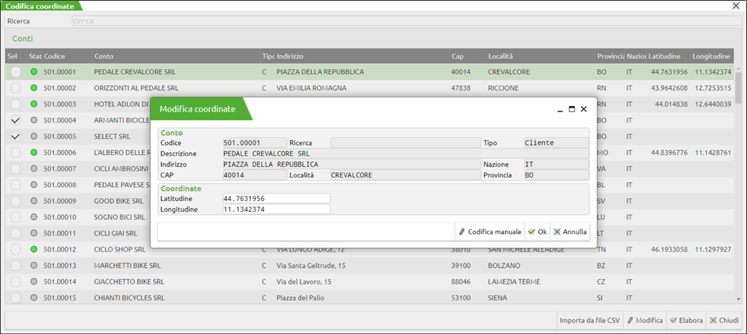Minimize the Modifica coordinate dialog

[x=560, y=109]
